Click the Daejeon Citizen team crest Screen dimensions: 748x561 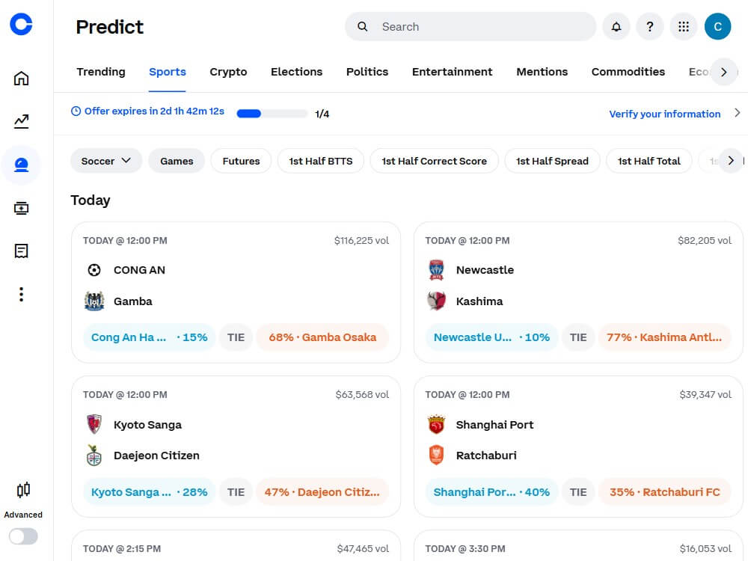(x=94, y=455)
